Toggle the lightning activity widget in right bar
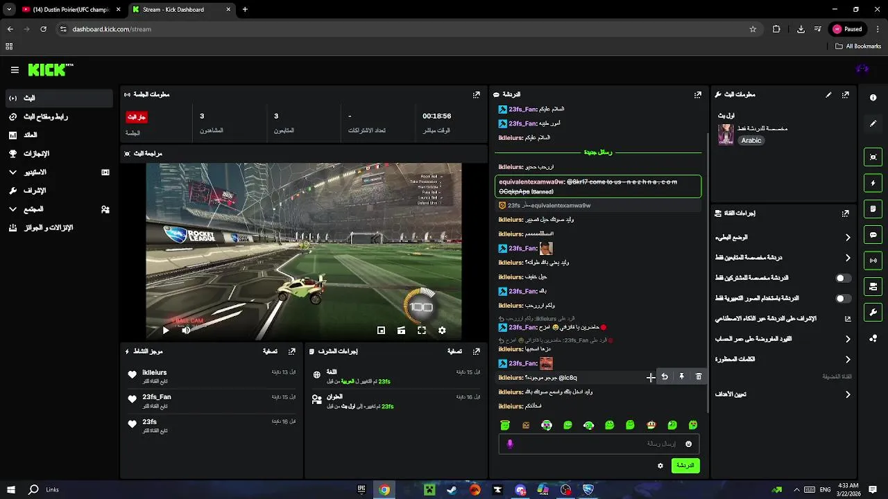 [873, 183]
